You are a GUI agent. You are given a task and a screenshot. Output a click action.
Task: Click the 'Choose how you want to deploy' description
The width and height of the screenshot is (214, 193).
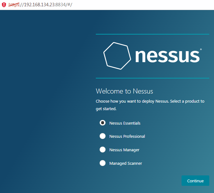point(150,105)
